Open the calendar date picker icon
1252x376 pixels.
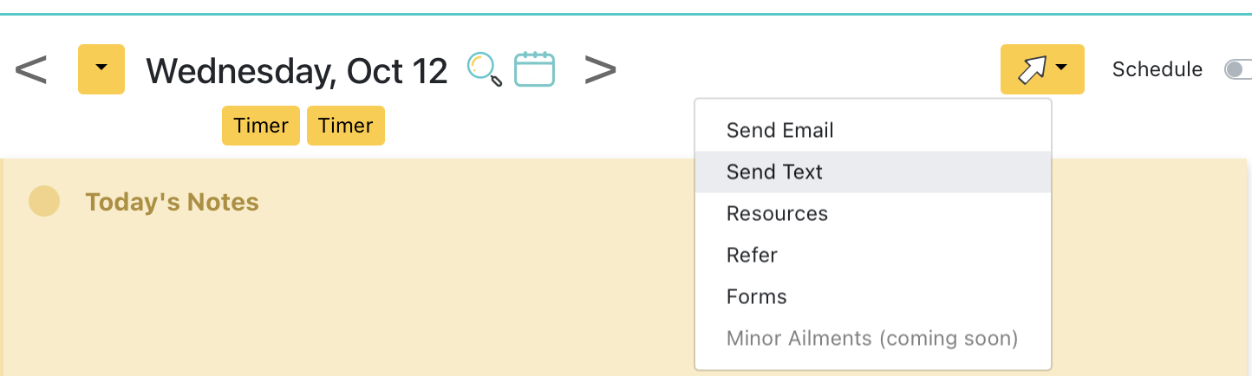[534, 69]
